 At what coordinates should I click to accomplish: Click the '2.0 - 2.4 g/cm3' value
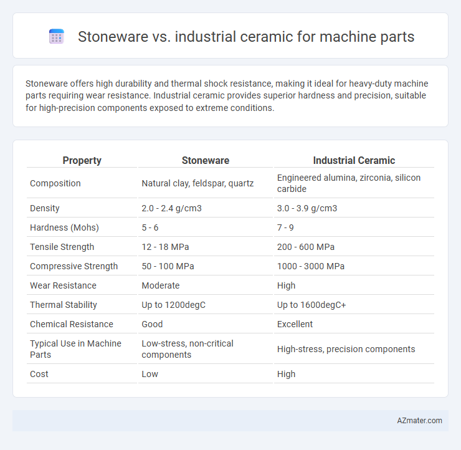coord(171,208)
